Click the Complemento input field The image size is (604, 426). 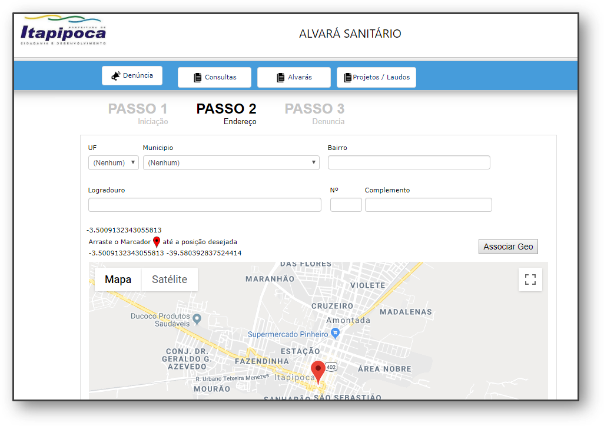[428, 205]
